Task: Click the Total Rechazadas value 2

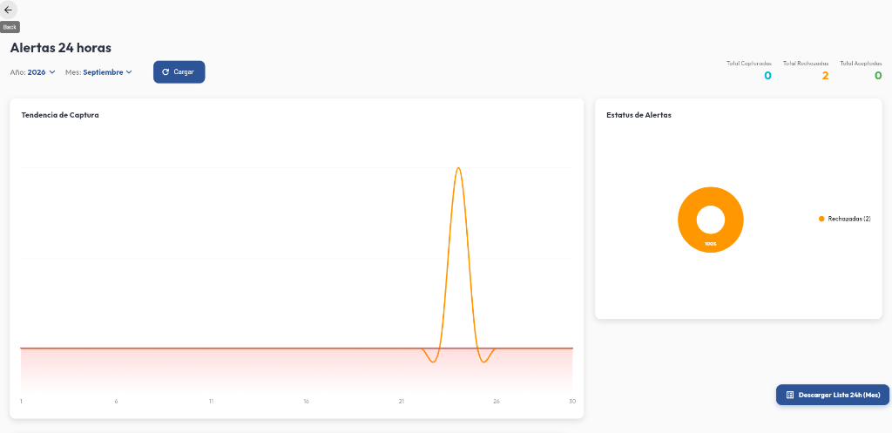Action: click(x=825, y=75)
